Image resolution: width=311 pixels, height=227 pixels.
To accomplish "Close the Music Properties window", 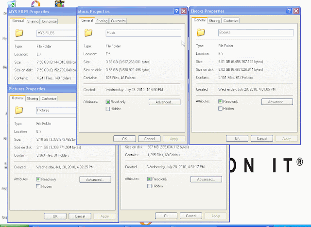I will pyautogui.click(x=184, y=11).
